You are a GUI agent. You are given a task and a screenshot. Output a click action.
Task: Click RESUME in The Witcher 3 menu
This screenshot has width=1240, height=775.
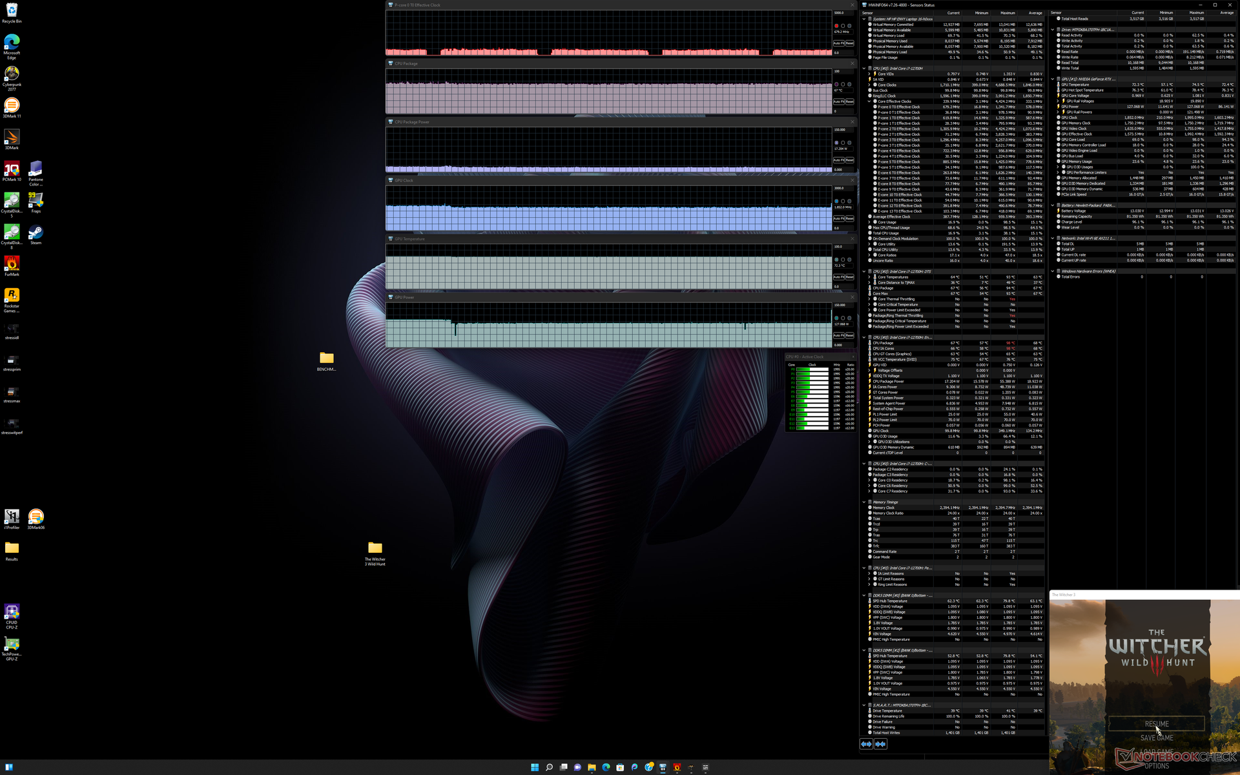point(1156,724)
